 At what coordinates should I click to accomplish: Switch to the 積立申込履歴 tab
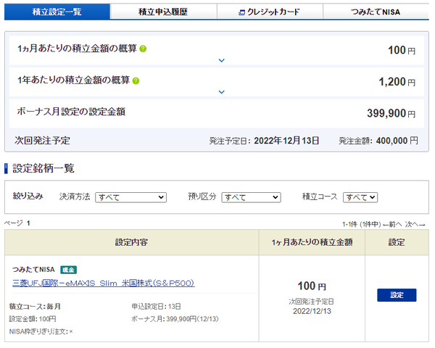pyautogui.click(x=163, y=12)
